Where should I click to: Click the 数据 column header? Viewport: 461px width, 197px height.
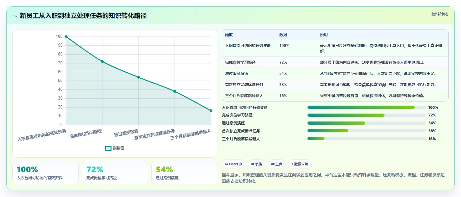(x=283, y=35)
